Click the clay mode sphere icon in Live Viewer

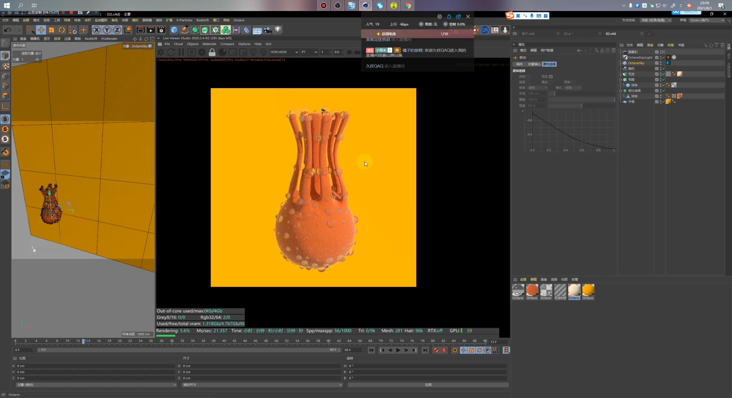coord(222,52)
